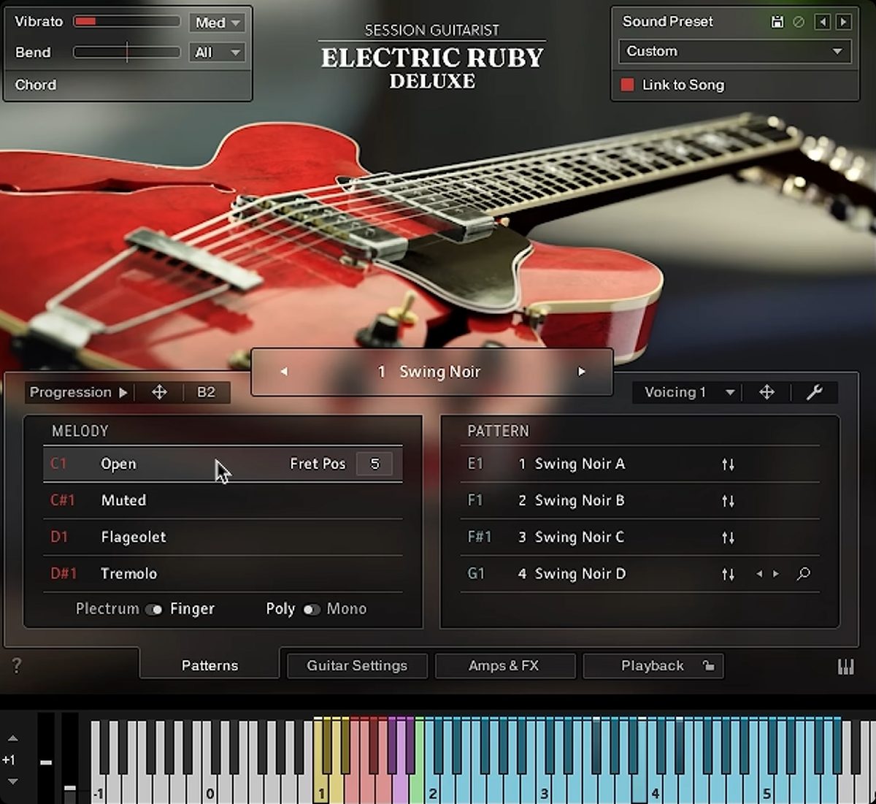Click the Swing Noir song title
The image size is (876, 804).
pos(439,372)
